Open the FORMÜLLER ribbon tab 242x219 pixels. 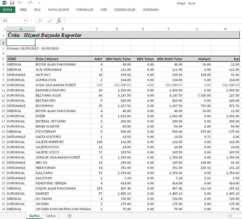[85, 10]
